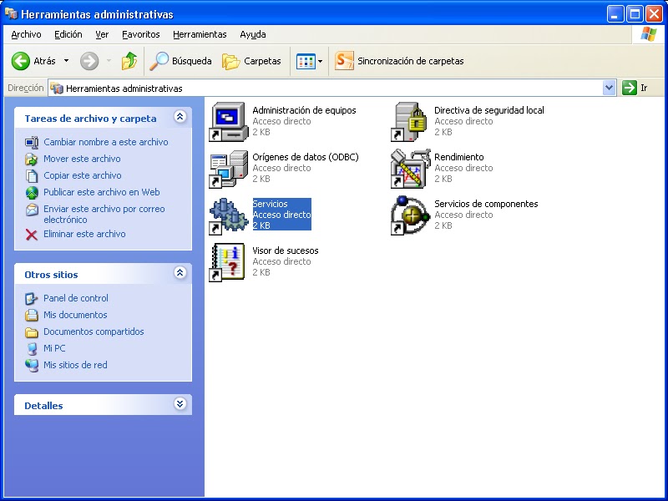Open the views dropdown arrow
This screenshot has height=501, width=668.
click(x=321, y=60)
